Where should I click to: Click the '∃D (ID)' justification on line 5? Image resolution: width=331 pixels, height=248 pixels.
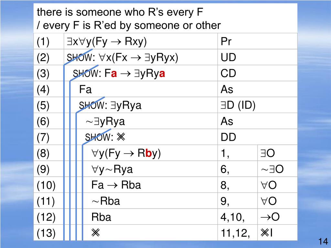(x=238, y=105)
